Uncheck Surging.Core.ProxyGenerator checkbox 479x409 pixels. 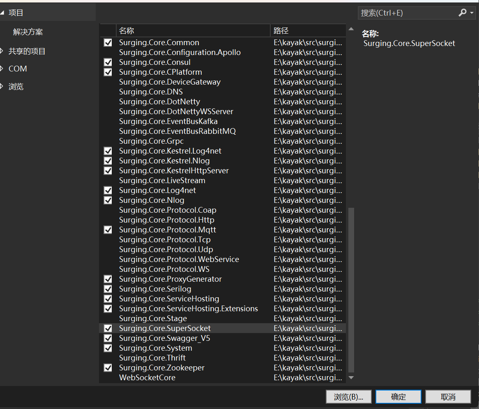pyautogui.click(x=108, y=279)
